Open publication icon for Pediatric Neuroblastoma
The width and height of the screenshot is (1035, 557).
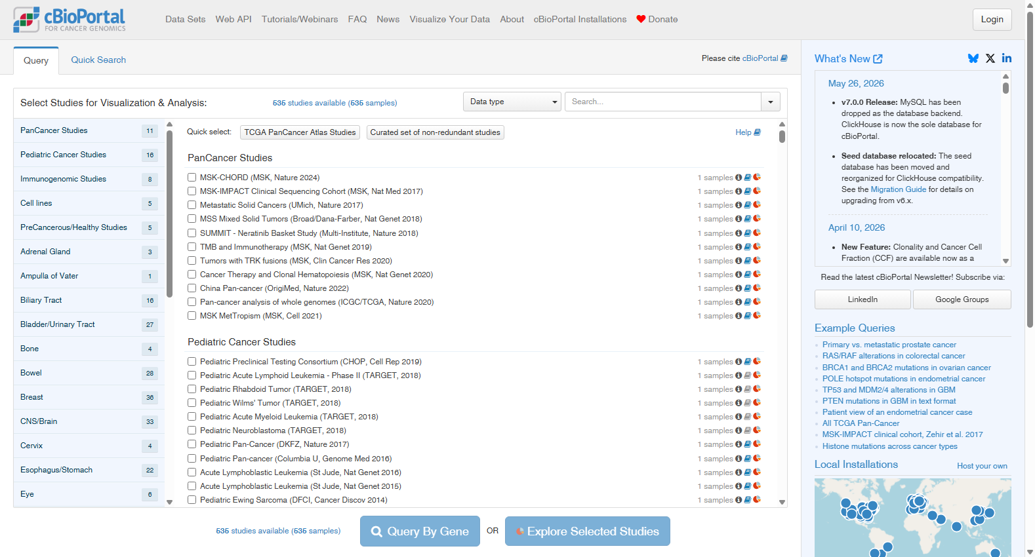748,431
